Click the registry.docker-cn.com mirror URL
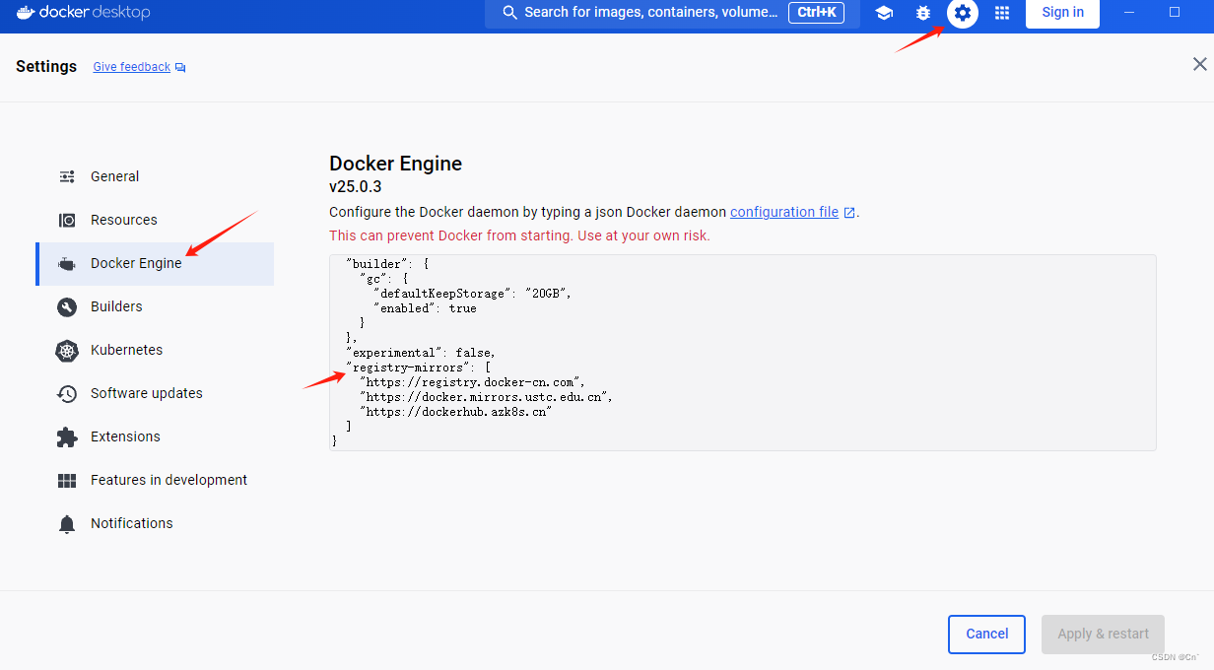This screenshot has height=670, width=1214. [x=472, y=382]
